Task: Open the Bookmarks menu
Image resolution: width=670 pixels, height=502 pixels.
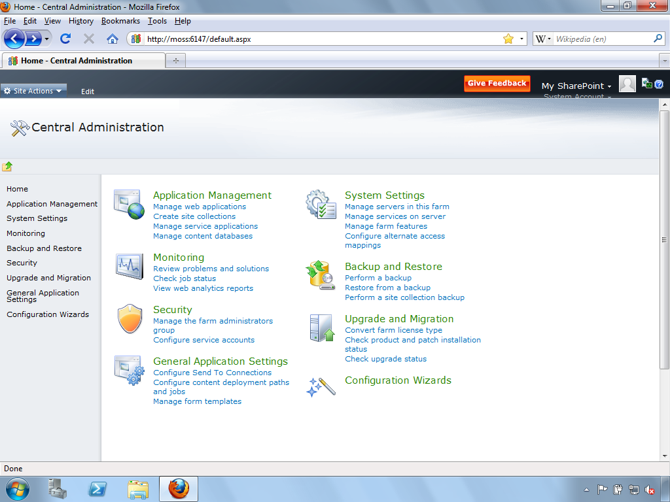Action: 120,21
